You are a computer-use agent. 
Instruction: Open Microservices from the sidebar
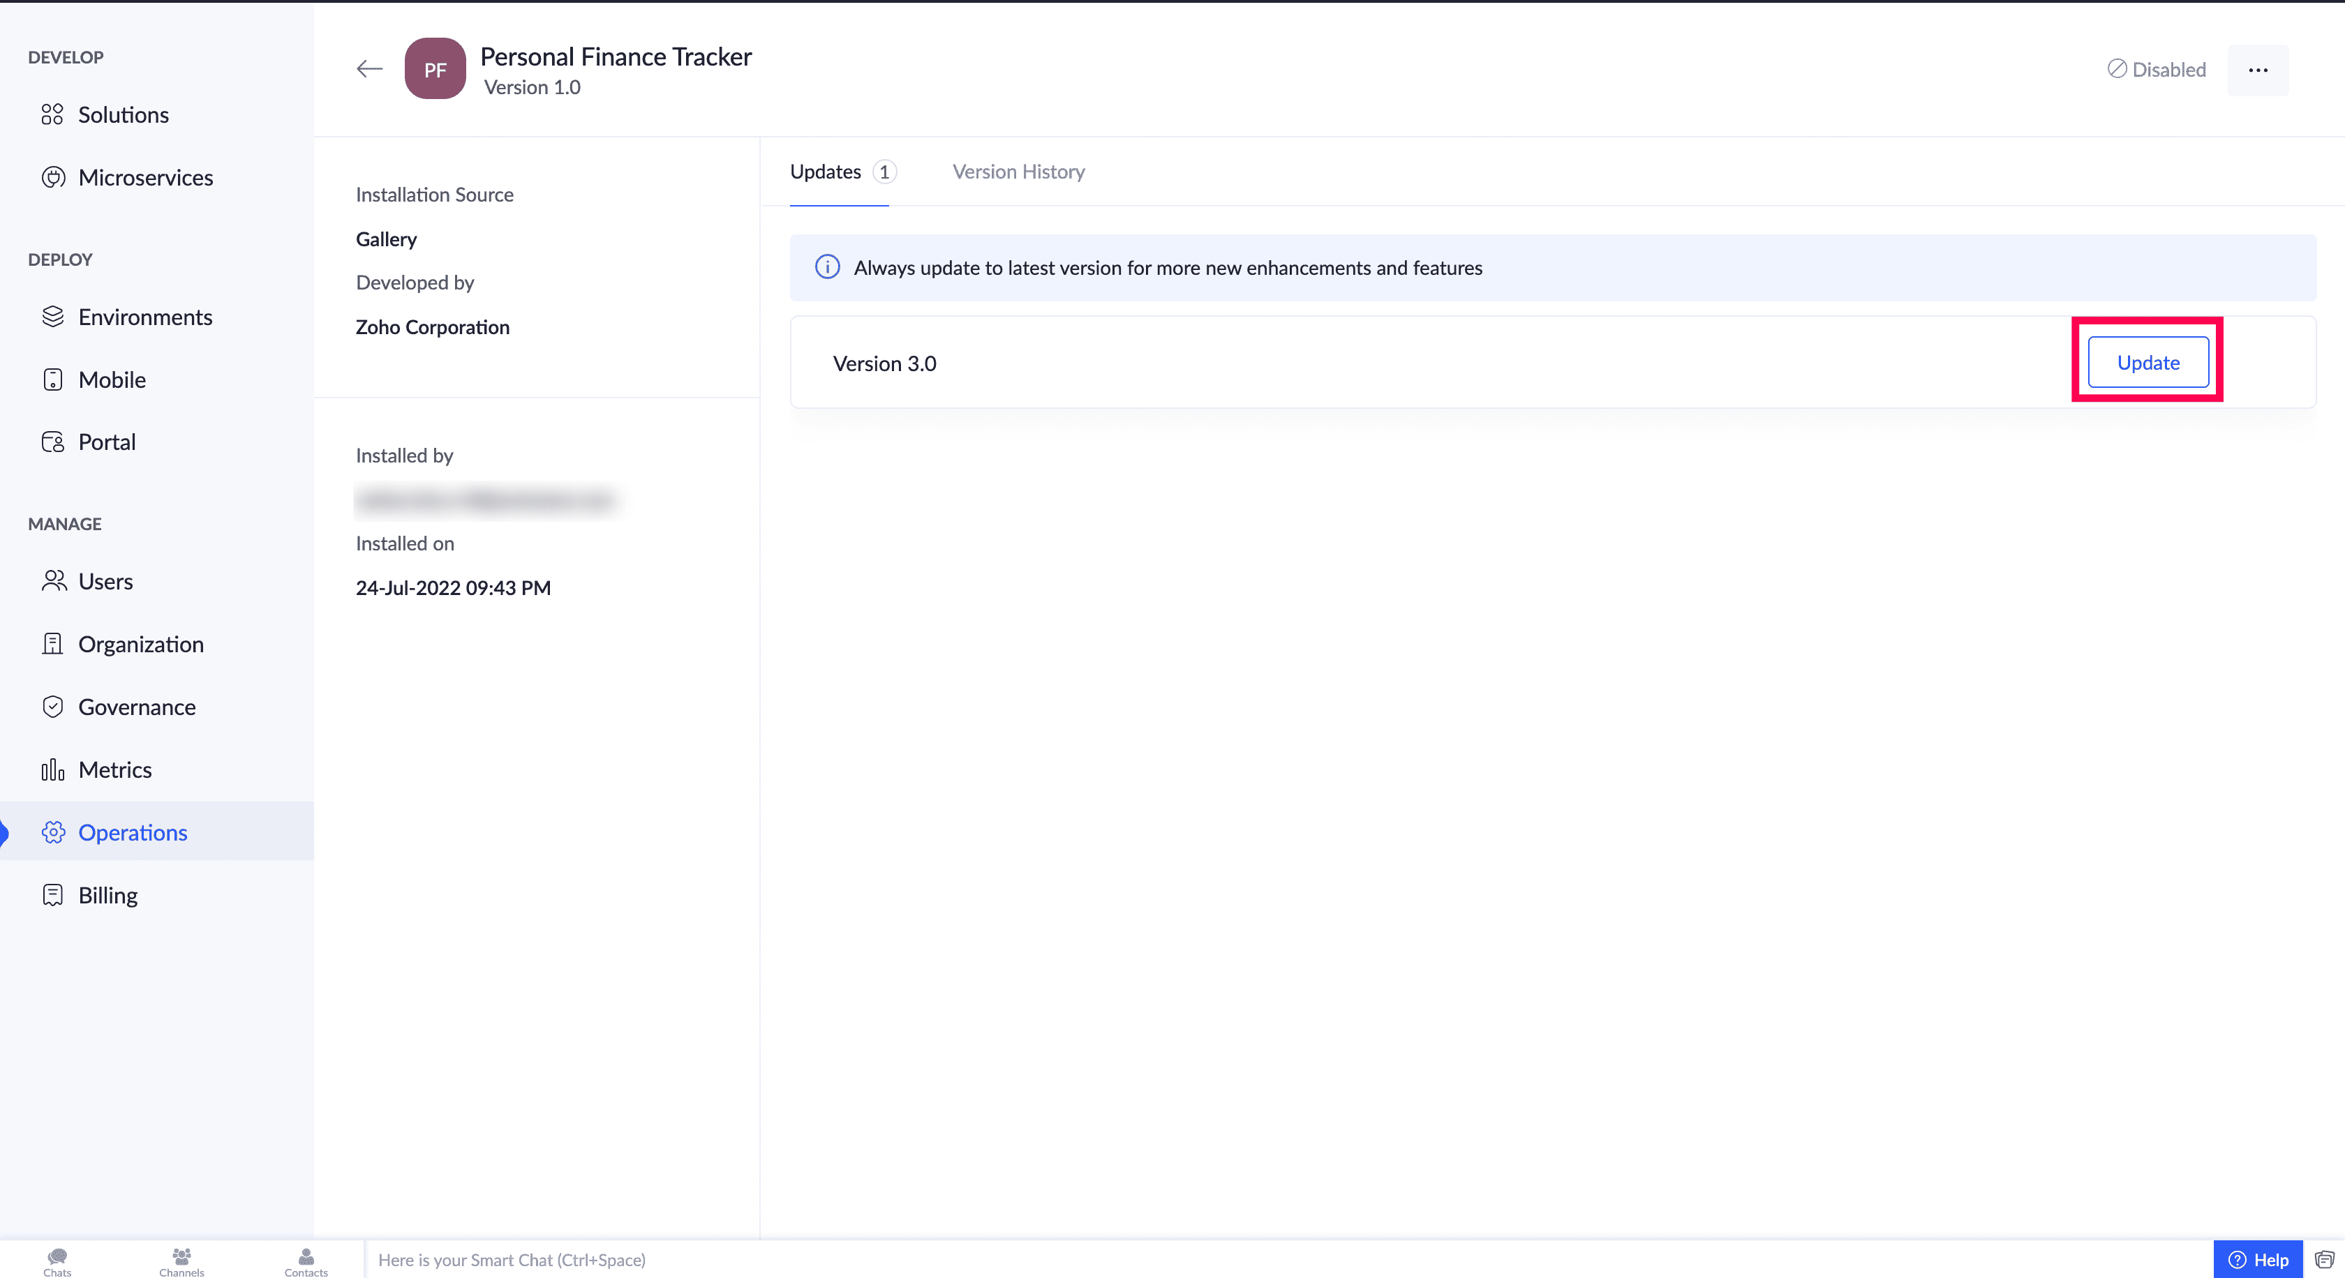click(144, 177)
